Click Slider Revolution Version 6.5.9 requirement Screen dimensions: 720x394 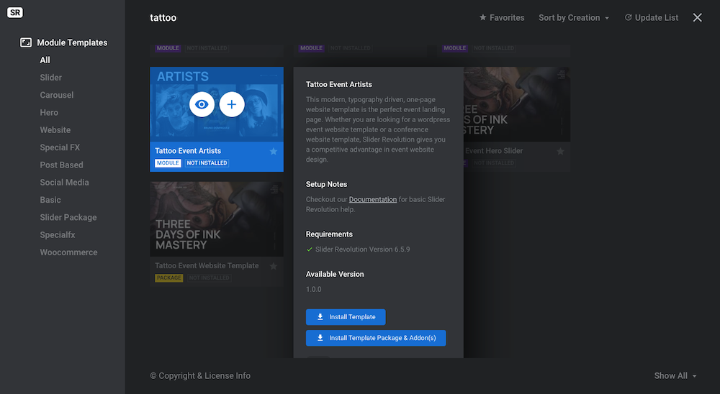click(362, 249)
